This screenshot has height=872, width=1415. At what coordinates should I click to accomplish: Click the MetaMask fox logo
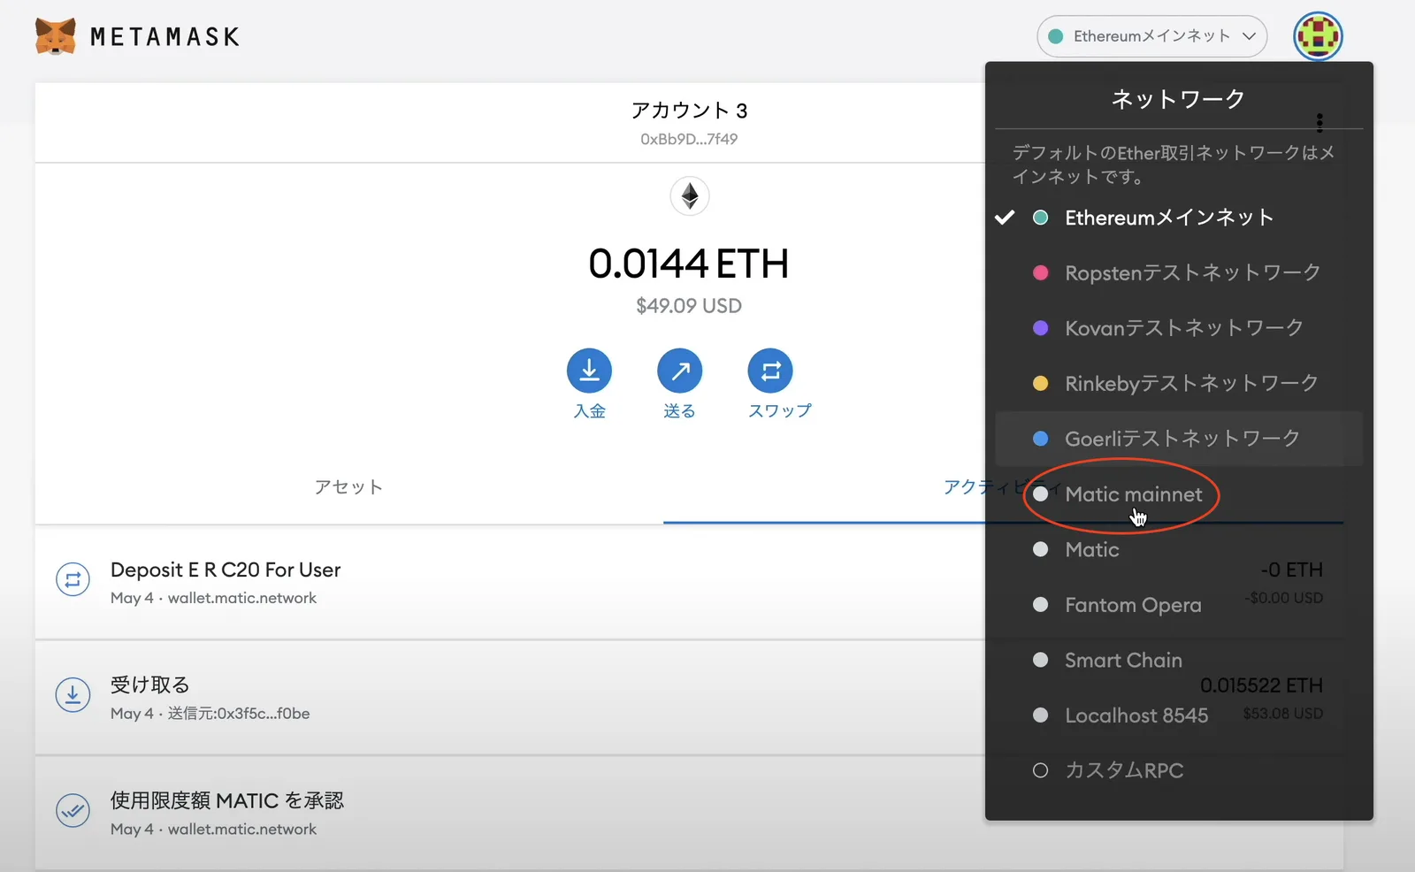(x=55, y=36)
